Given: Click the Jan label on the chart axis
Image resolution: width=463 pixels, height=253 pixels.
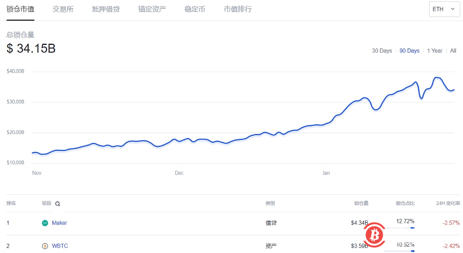Looking at the screenshot, I should click(326, 173).
